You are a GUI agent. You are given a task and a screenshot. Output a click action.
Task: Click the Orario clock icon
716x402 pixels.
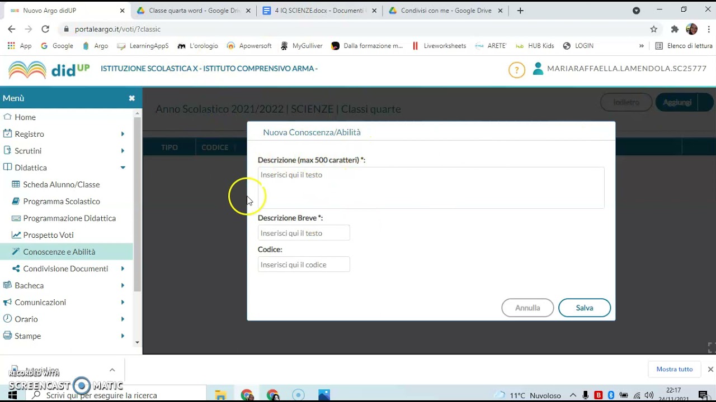click(x=7, y=319)
